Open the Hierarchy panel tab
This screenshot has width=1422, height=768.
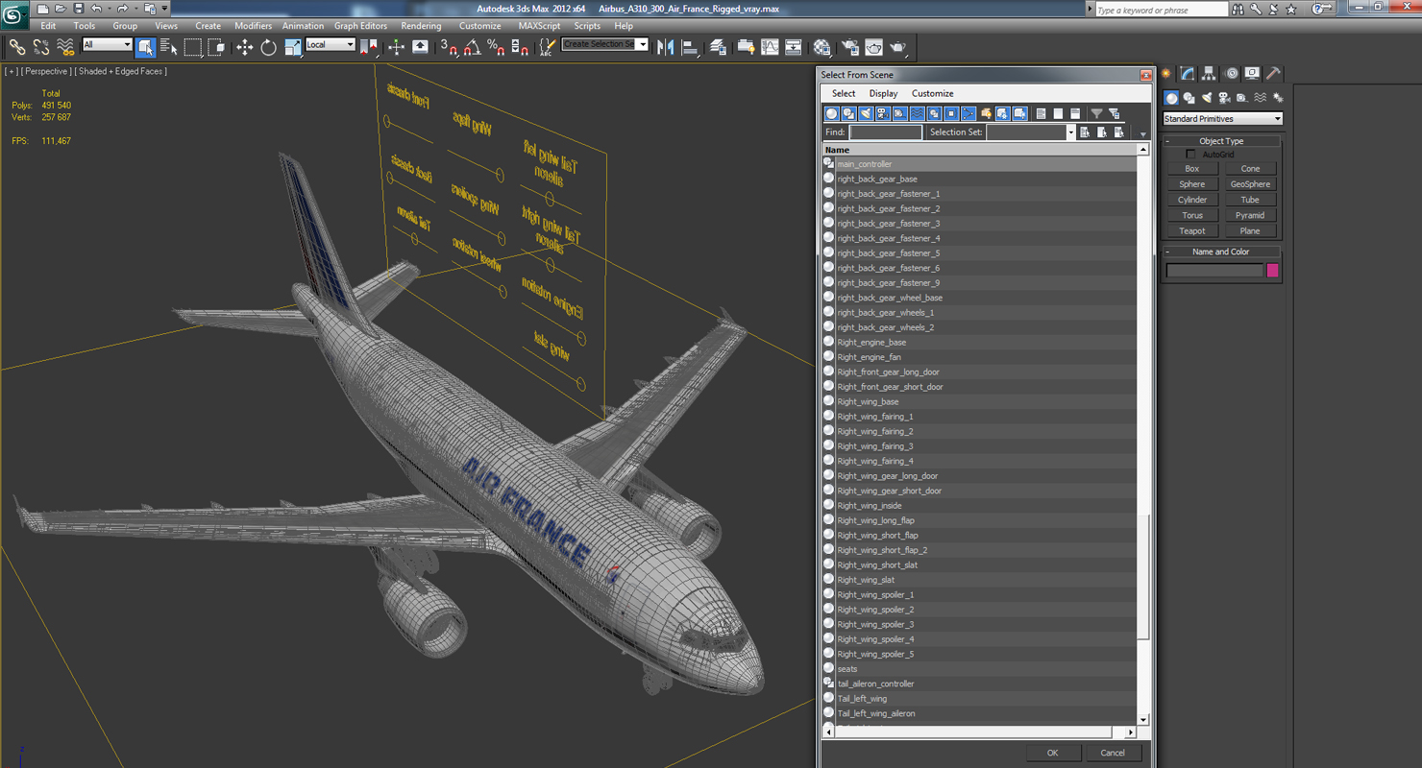coord(1209,73)
